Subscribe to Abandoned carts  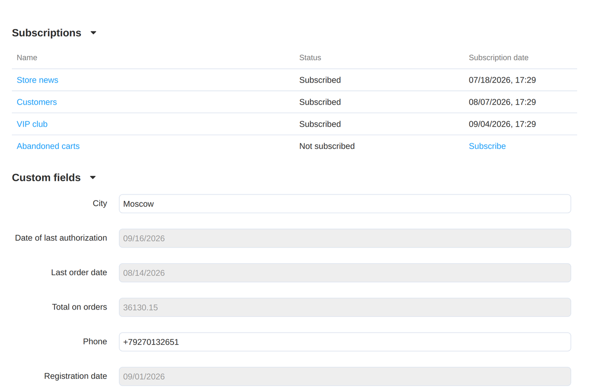point(487,146)
